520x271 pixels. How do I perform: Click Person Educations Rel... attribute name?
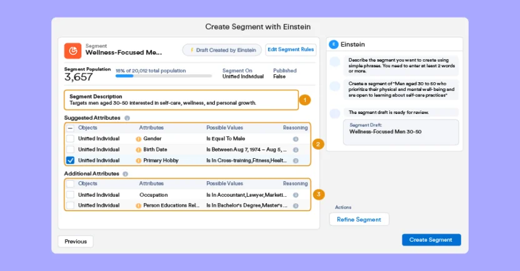[x=171, y=206]
